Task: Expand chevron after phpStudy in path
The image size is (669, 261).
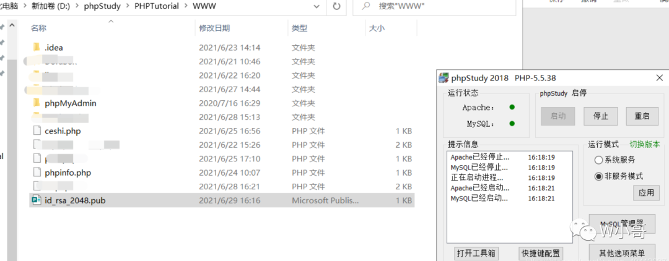Action: 127,6
